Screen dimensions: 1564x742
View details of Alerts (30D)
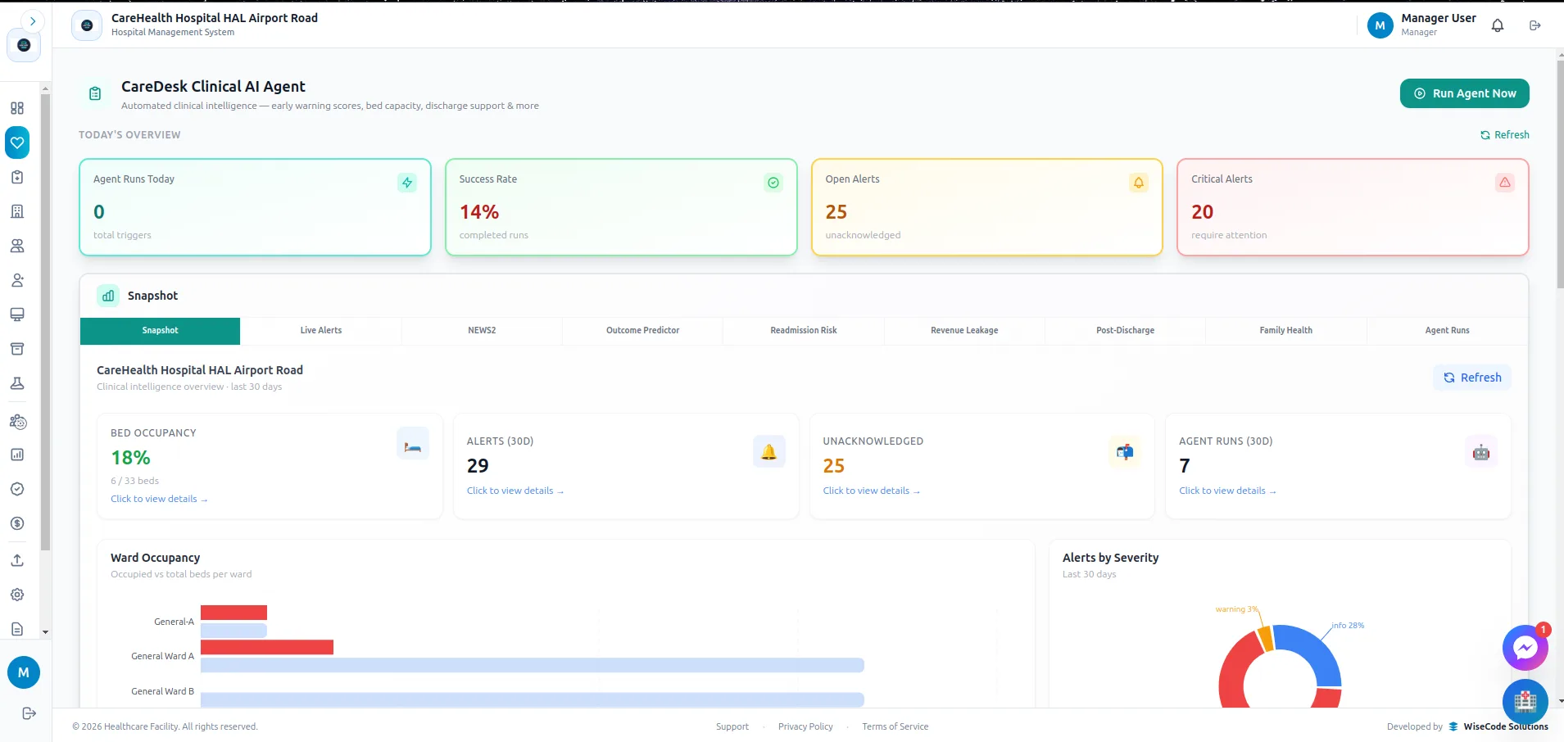pos(515,491)
